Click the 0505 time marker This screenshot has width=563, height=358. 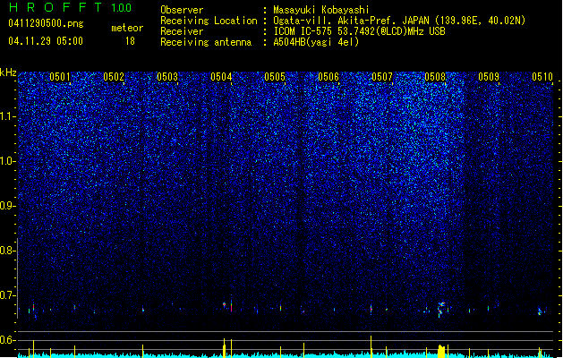[x=275, y=77]
